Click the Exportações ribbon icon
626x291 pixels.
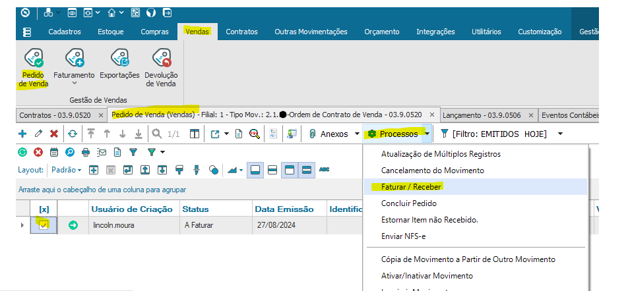point(119,68)
